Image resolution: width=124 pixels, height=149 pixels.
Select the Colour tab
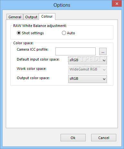click(47, 16)
